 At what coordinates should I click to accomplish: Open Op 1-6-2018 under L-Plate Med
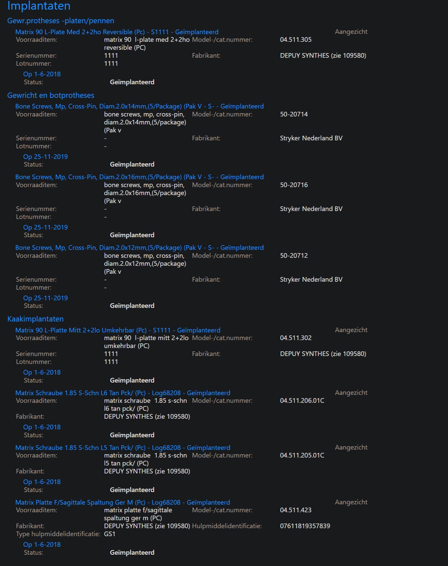tap(42, 74)
